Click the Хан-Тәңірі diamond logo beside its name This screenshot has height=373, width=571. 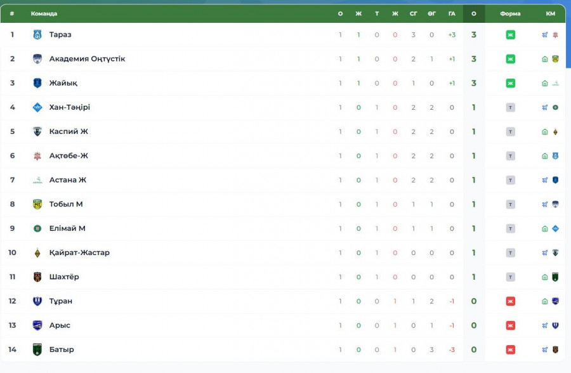click(x=37, y=107)
